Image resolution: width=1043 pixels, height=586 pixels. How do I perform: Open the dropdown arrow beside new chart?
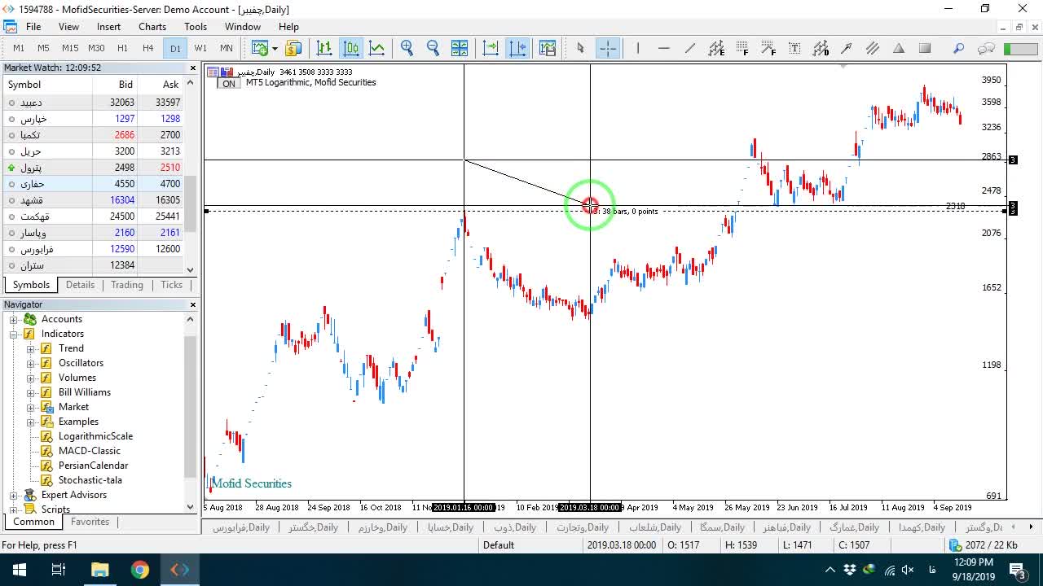(x=275, y=48)
